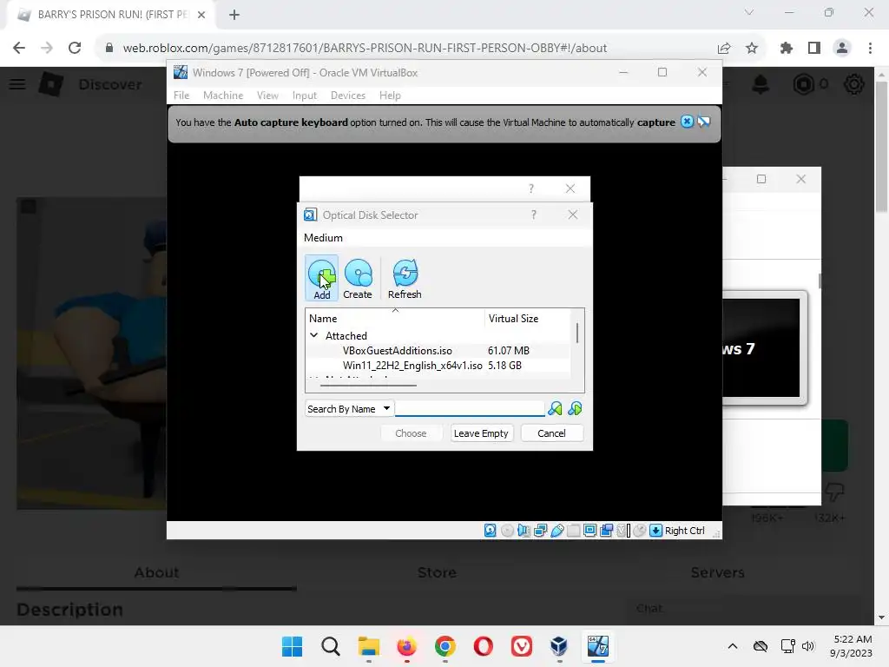
Task: Sort the list by Virtual Size column
Action: pos(529,319)
